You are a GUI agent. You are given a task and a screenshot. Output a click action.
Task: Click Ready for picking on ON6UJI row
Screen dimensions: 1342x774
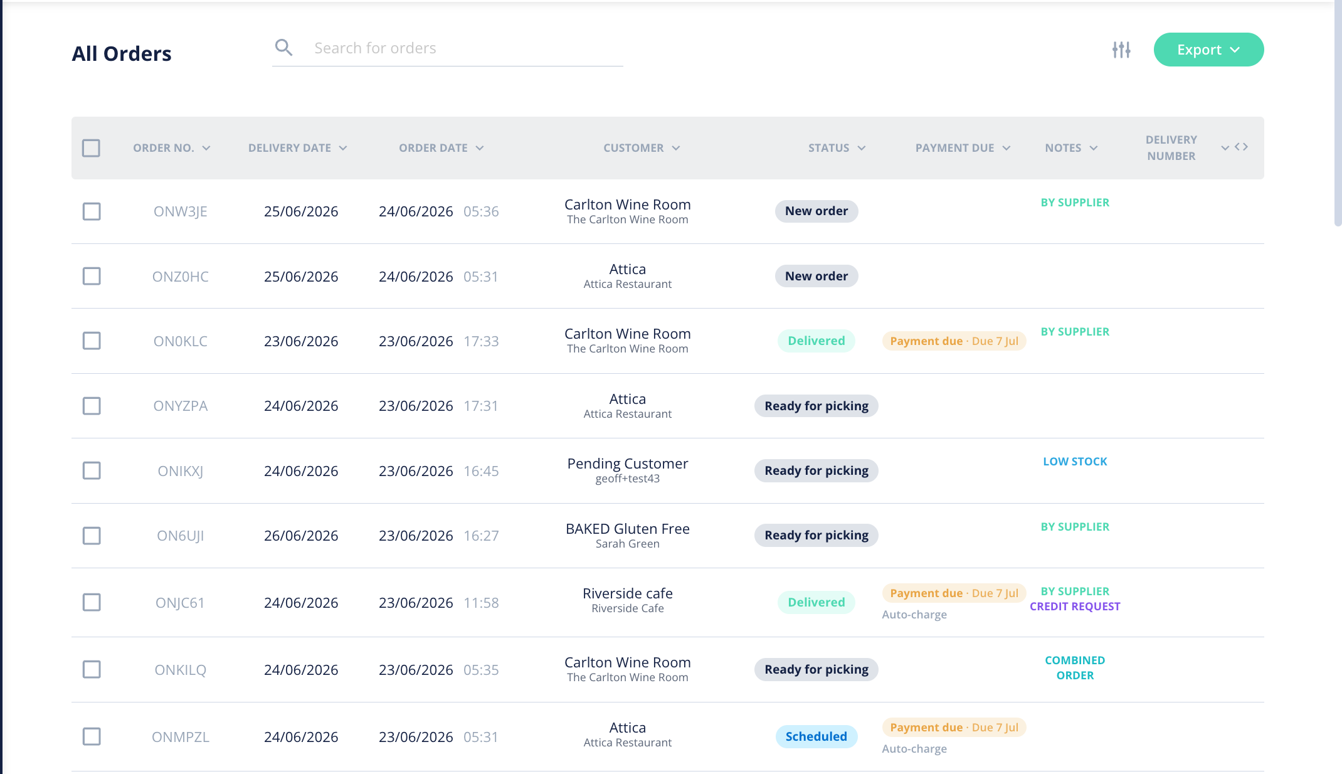[x=816, y=535]
